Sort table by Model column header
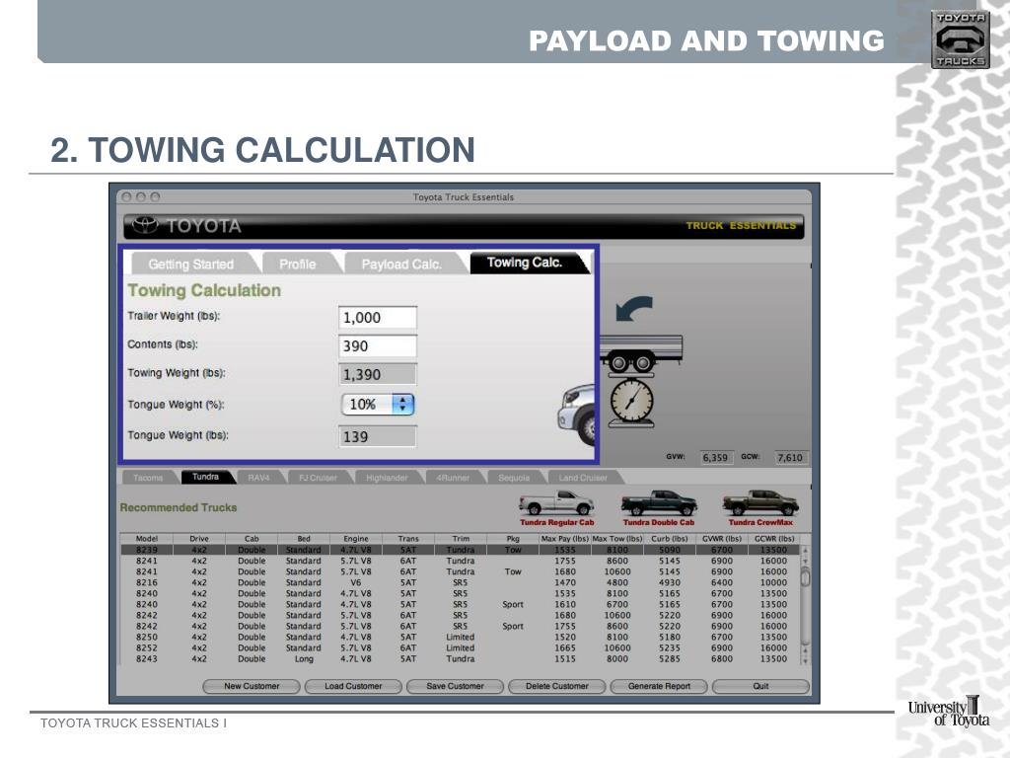The height and width of the screenshot is (758, 1010). pyautogui.click(x=147, y=539)
